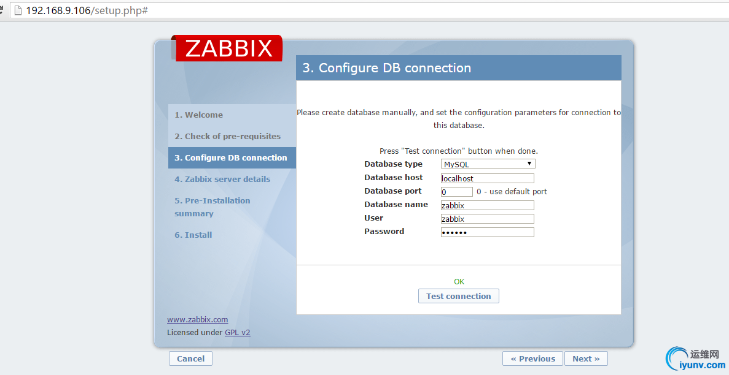The width and height of the screenshot is (729, 375).
Task: Click the Database name field
Action: click(487, 205)
